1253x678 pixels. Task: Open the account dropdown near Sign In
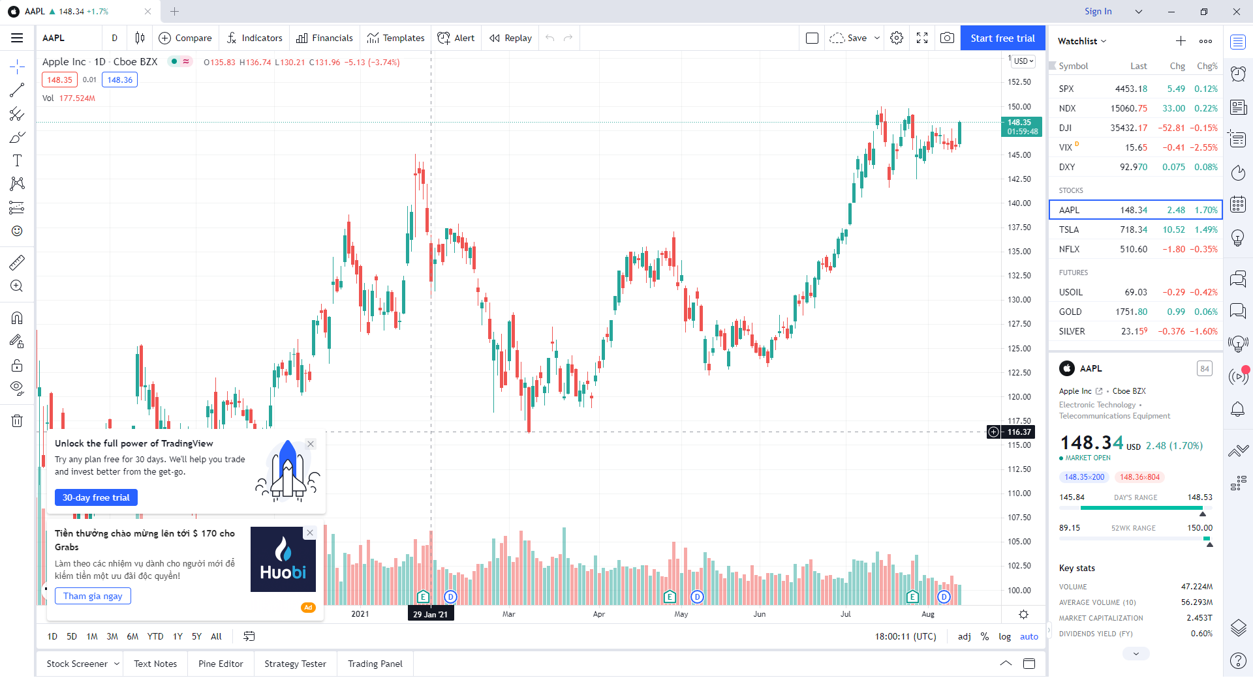pyautogui.click(x=1139, y=11)
